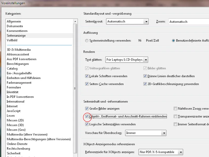Toggle Große Bilder anzeigen checkbox
The height and width of the screenshot is (157, 209).
87,109
